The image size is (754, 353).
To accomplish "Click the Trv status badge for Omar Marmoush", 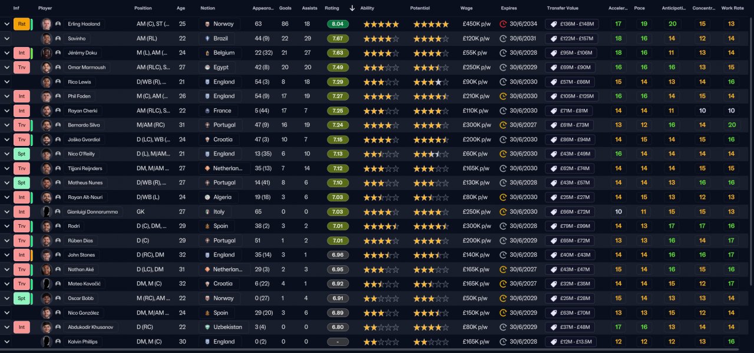I will coord(21,67).
